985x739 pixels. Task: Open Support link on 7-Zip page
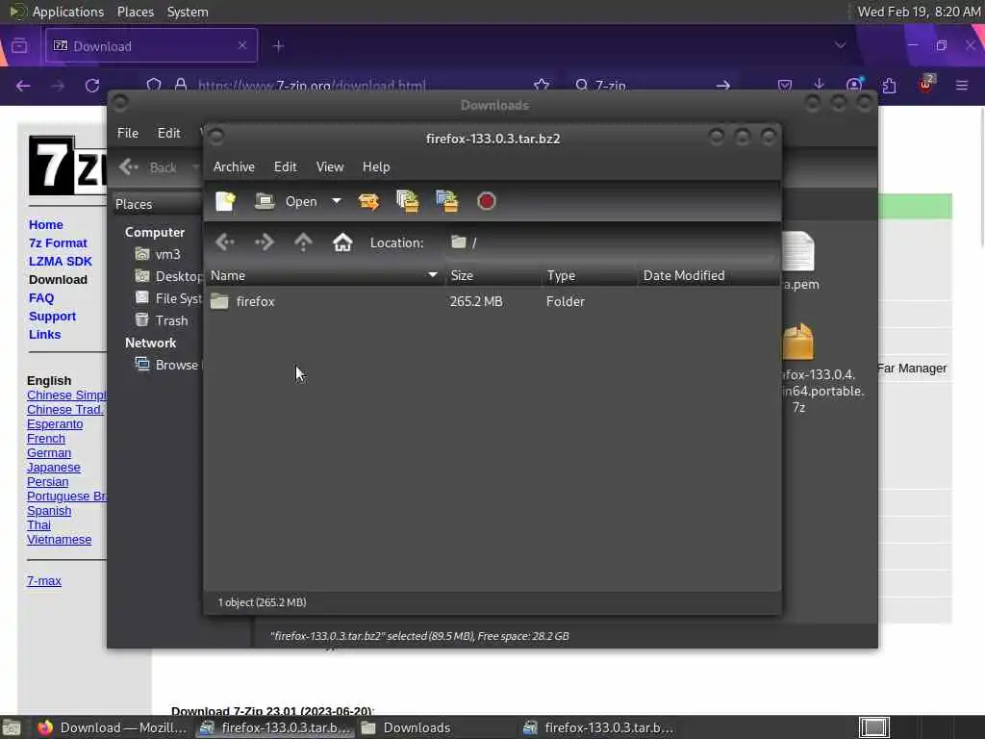click(52, 316)
